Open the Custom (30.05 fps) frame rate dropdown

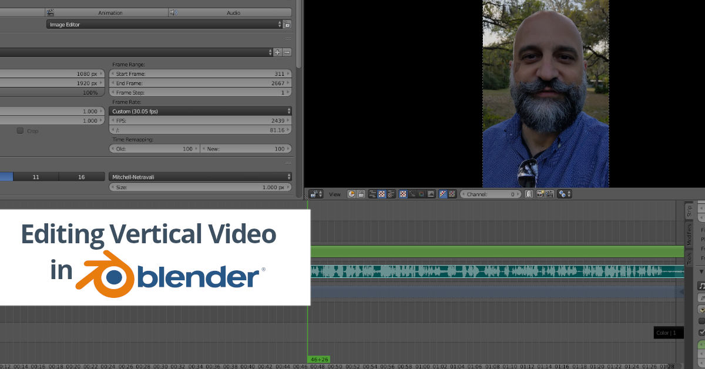200,111
